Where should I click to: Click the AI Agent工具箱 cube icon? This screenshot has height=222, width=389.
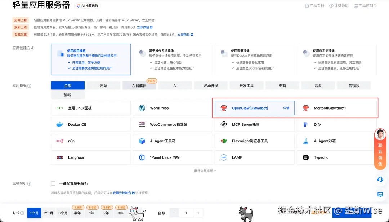(142, 141)
